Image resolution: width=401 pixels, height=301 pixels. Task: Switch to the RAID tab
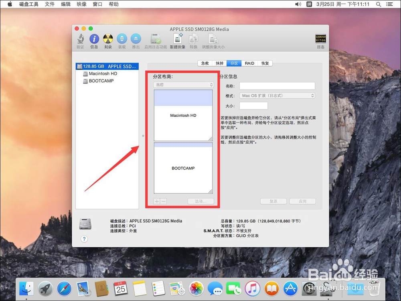pyautogui.click(x=249, y=63)
